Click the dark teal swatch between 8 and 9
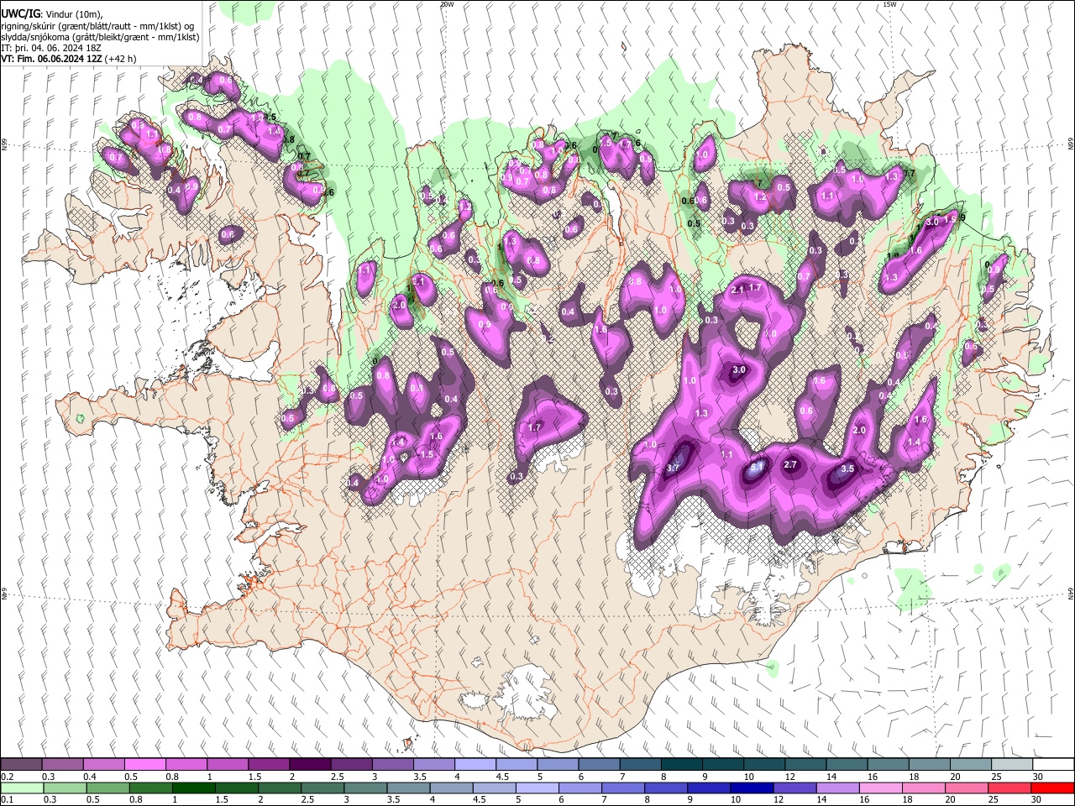This screenshot has width=1075, height=806. point(681,765)
